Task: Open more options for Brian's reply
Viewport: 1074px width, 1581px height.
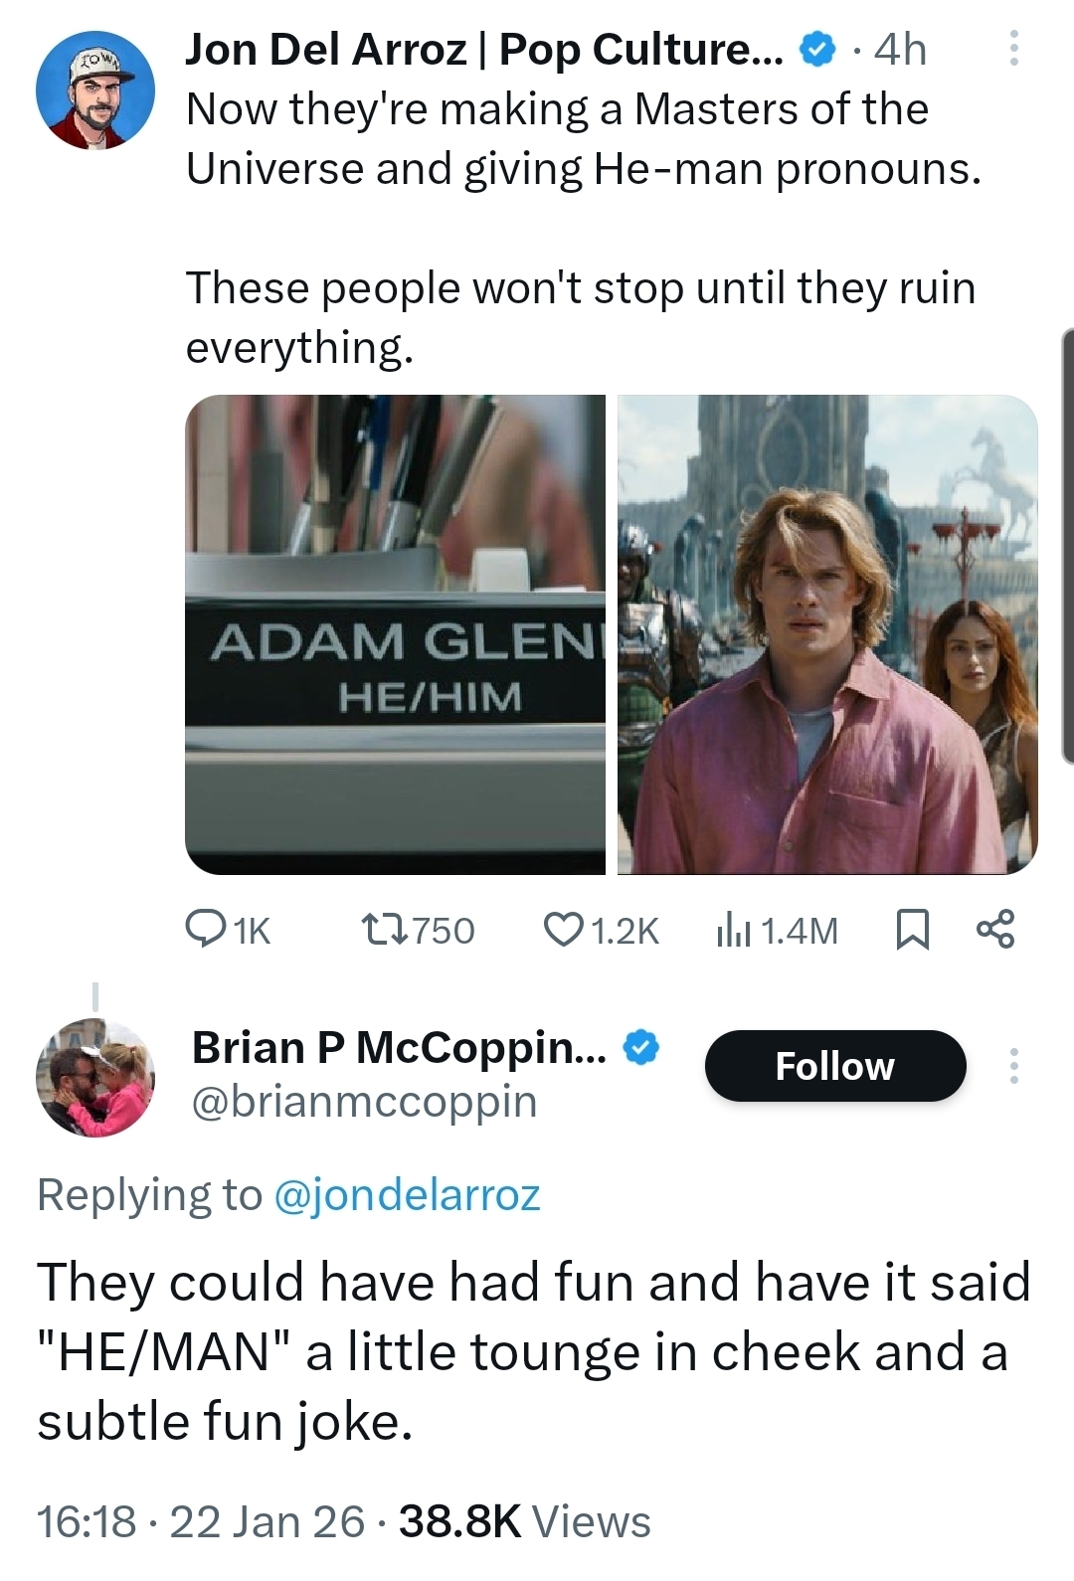Action: point(1013,1066)
